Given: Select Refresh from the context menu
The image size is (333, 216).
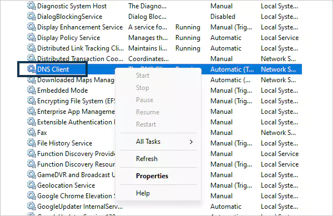Looking at the screenshot, I should (147, 159).
